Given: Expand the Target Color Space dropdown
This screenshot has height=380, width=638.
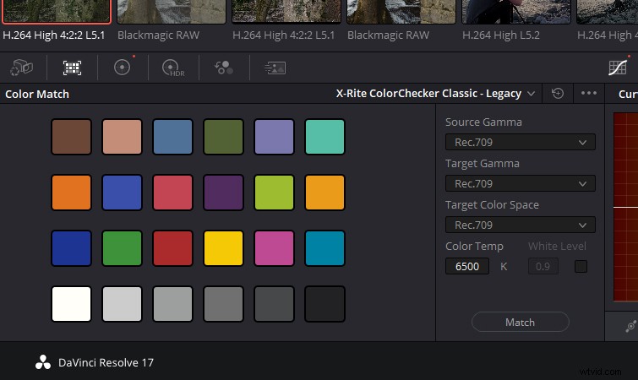Looking at the screenshot, I should coord(520,225).
